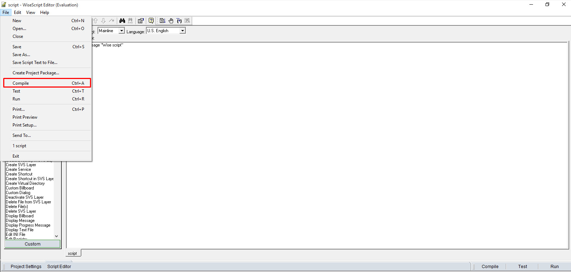Click Compile button in bottom bar
The image size is (571, 272).
pyautogui.click(x=490, y=267)
